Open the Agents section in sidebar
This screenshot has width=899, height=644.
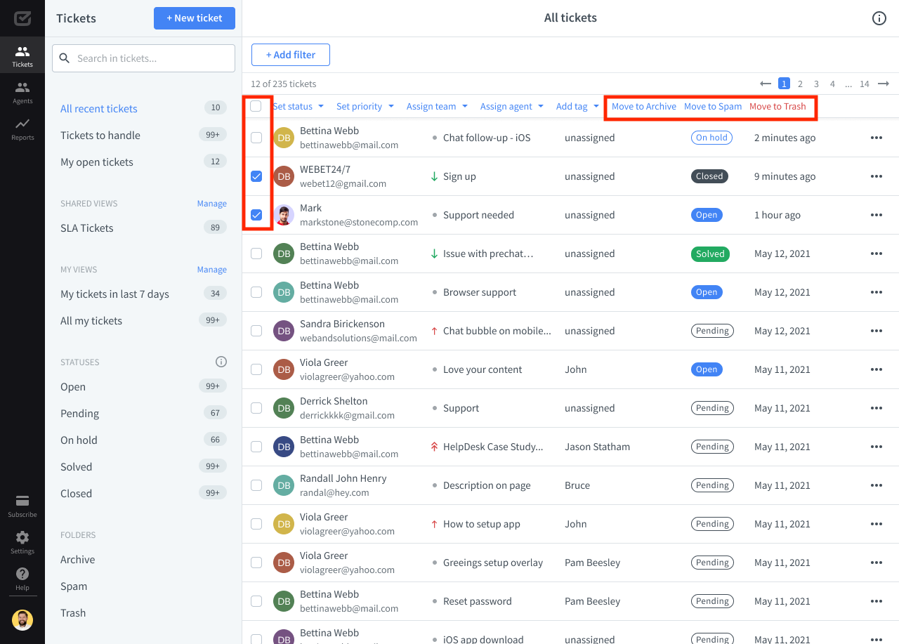[22, 92]
